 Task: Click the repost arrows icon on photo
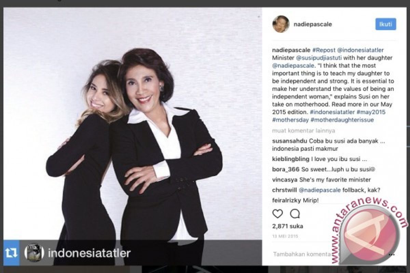click(x=11, y=253)
